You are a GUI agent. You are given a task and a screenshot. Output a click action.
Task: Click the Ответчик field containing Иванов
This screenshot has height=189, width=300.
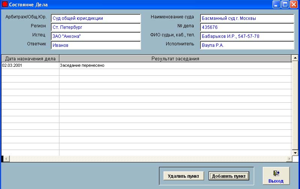95,45
